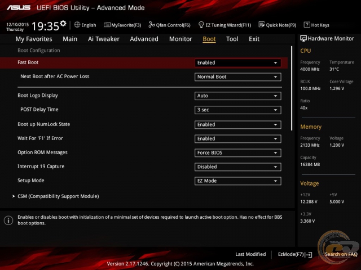Click the globe icon for English language
Image resolution: width=361 pixels, height=270 pixels.
[77, 25]
